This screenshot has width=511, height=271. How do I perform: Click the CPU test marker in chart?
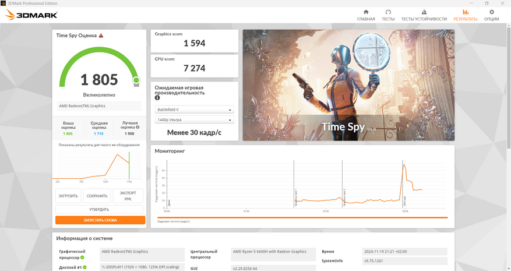(x=405, y=201)
